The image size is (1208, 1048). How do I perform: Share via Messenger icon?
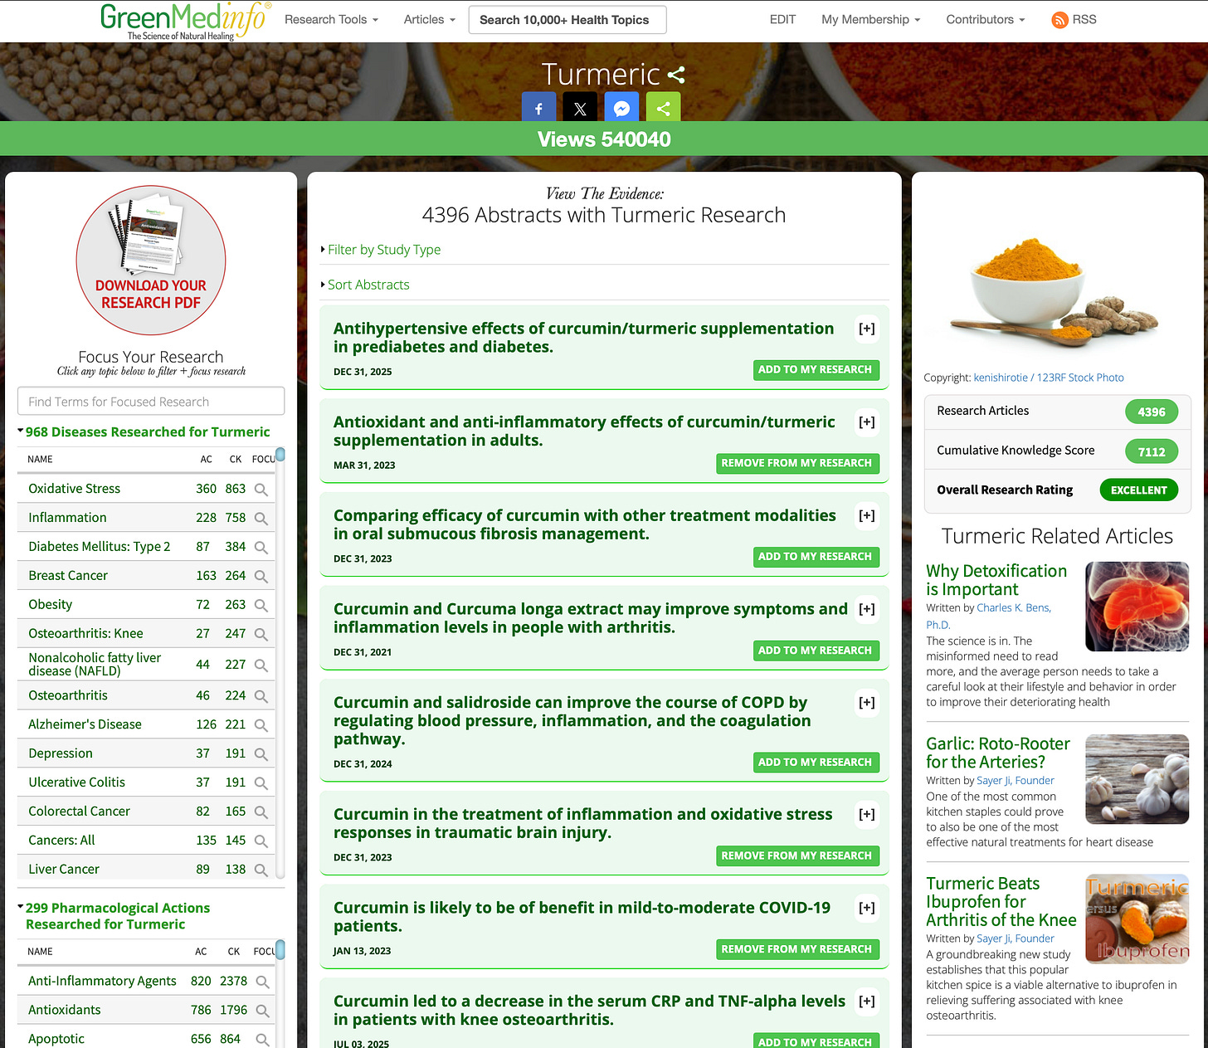click(x=621, y=108)
